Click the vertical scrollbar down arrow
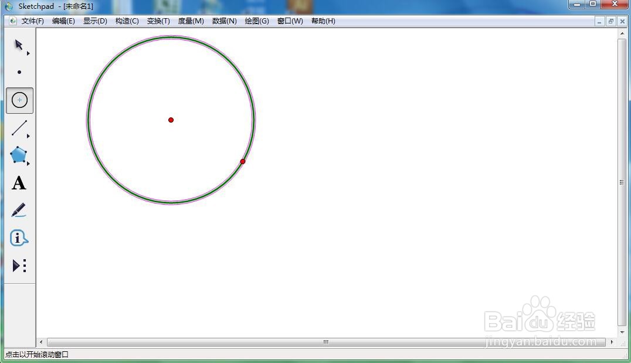This screenshot has width=631, height=363. [x=622, y=332]
